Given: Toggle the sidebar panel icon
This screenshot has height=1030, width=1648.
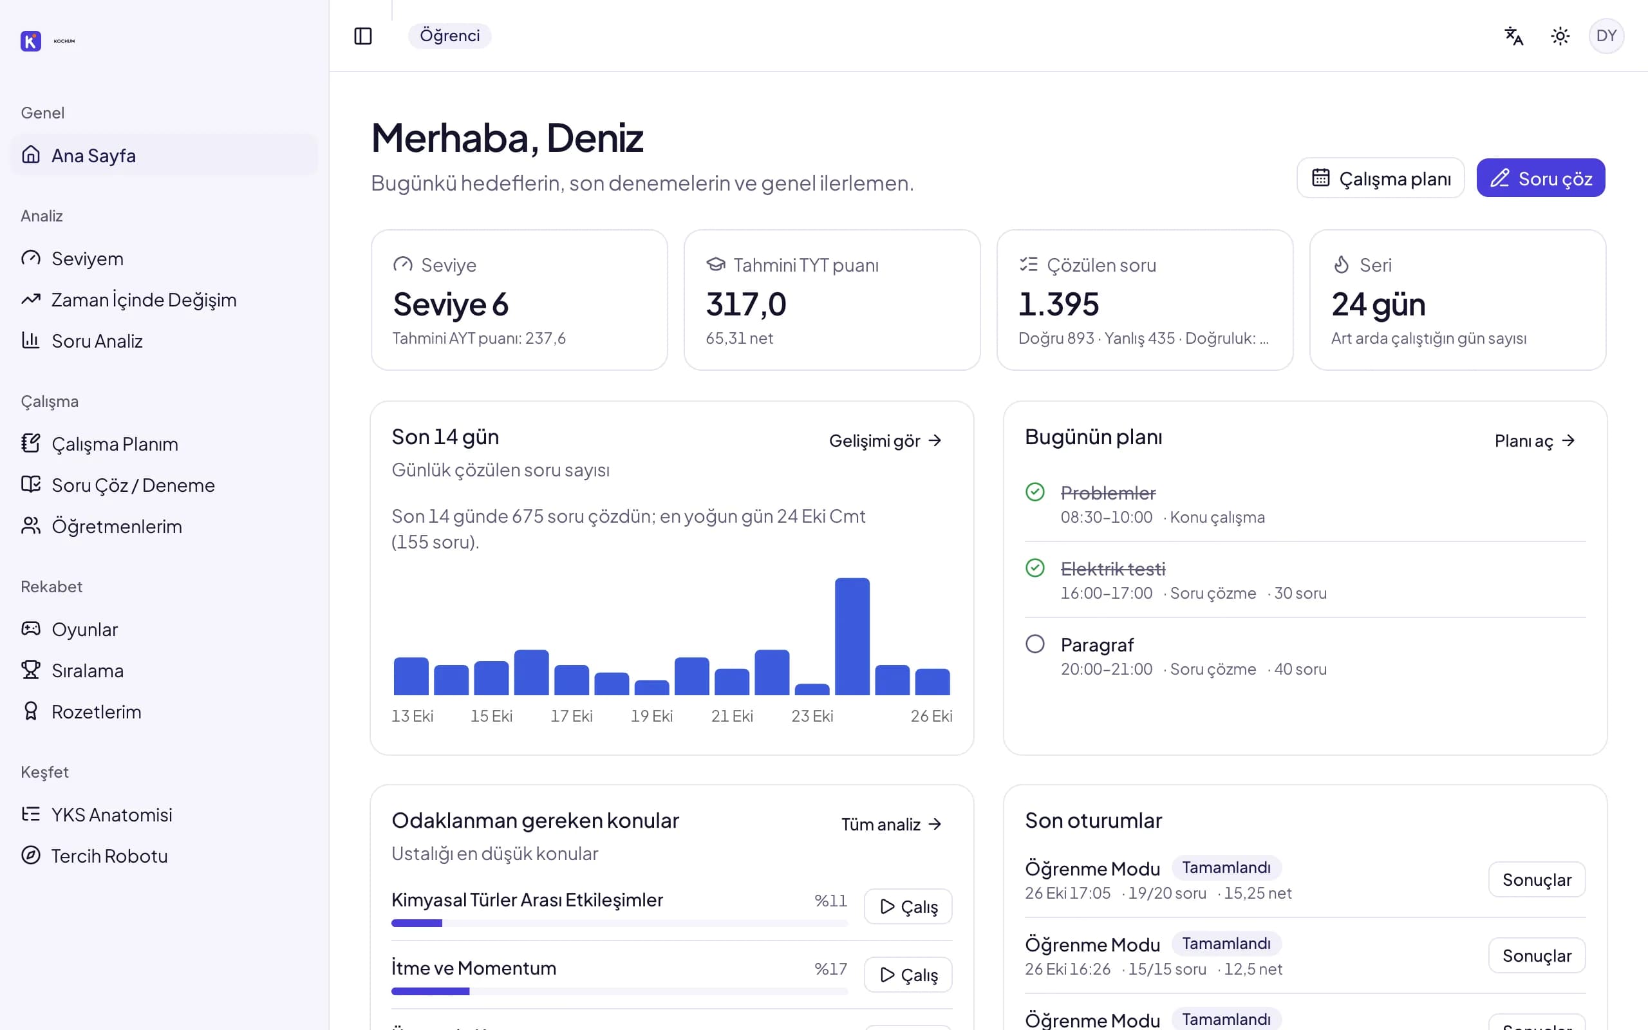Looking at the screenshot, I should [x=363, y=36].
